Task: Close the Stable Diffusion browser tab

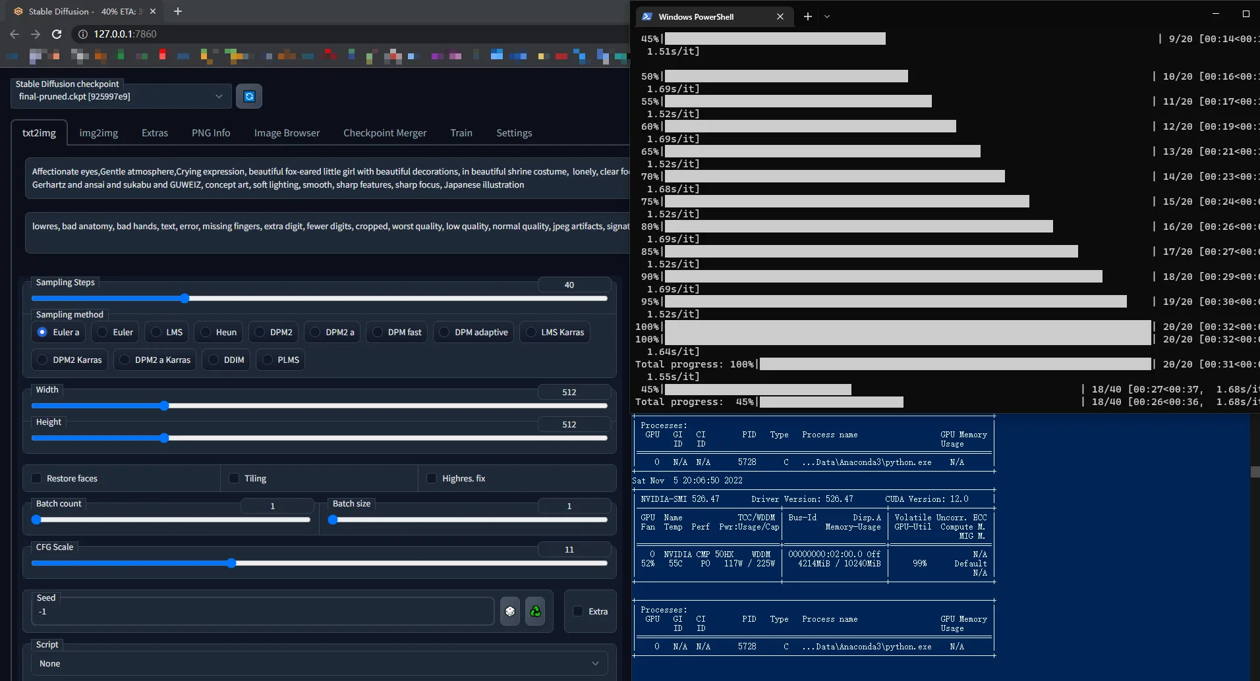Action: (153, 11)
